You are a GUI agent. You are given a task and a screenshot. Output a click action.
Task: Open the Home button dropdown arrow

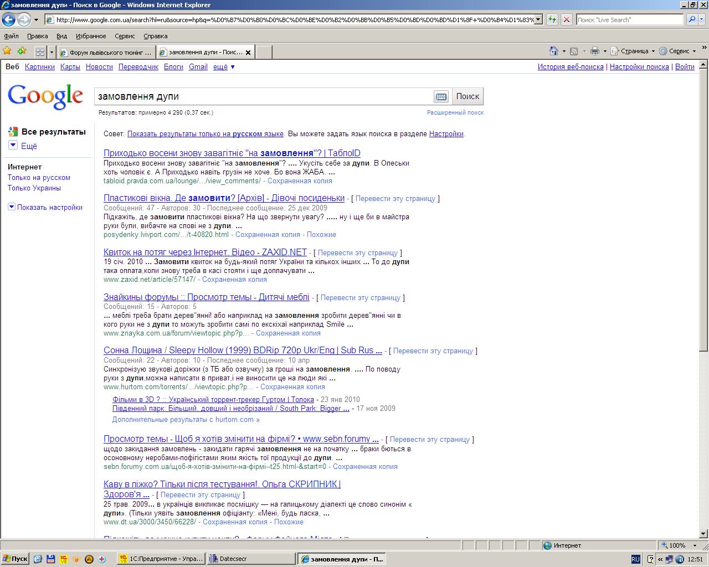[x=563, y=51]
